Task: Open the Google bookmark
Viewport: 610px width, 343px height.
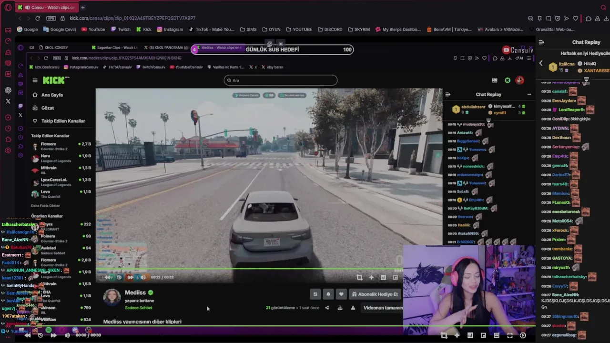Action: [27, 30]
